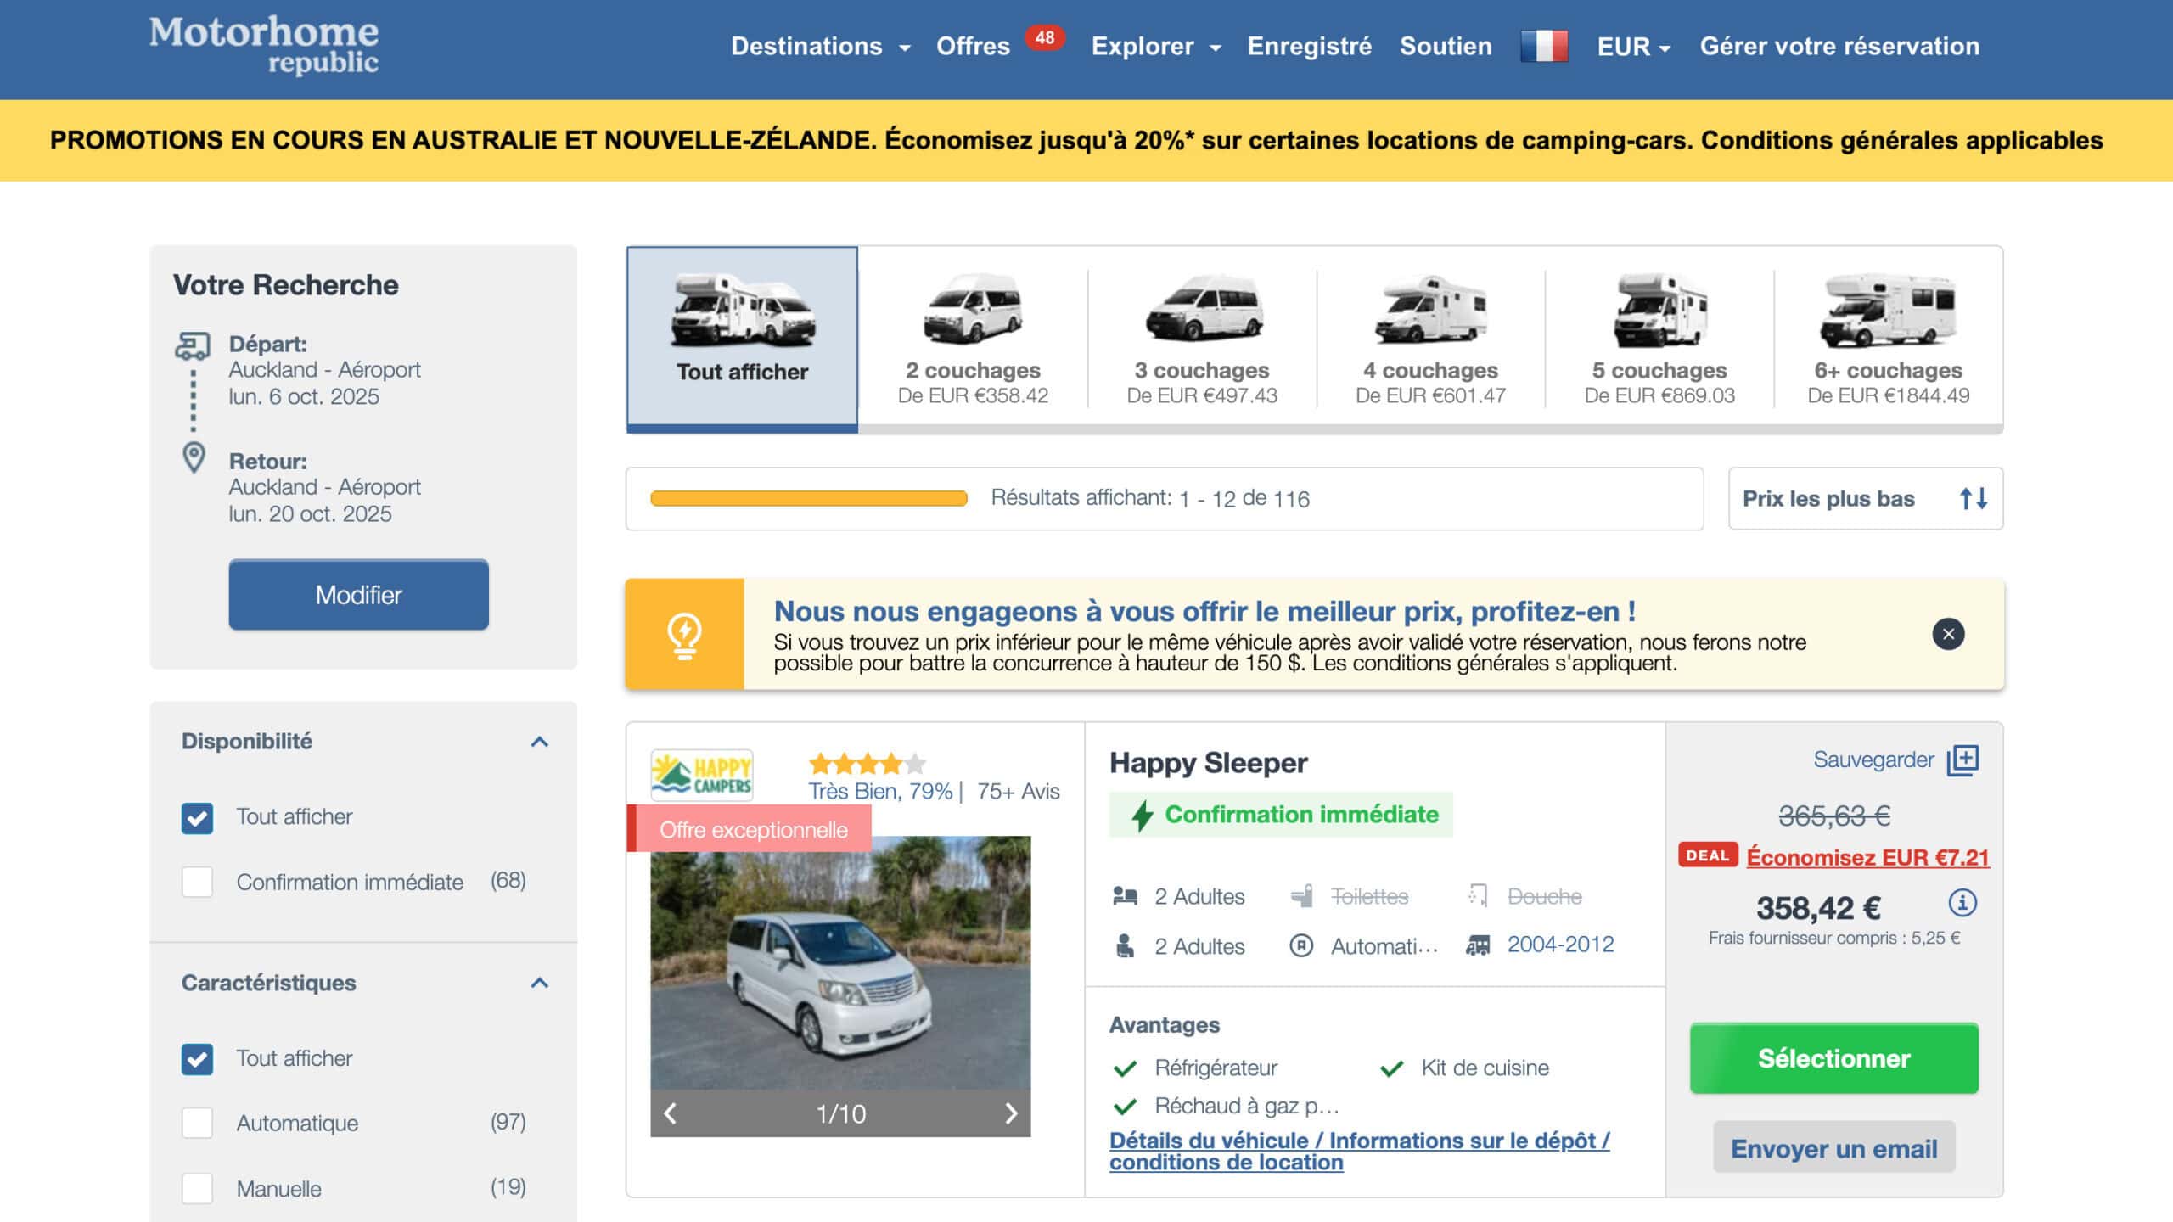Click the price info icon next to 358,42 €

click(1962, 902)
